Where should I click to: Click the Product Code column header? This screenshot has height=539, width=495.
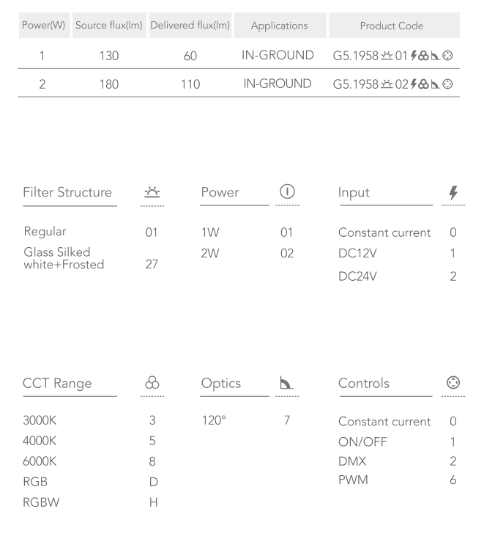391,26
